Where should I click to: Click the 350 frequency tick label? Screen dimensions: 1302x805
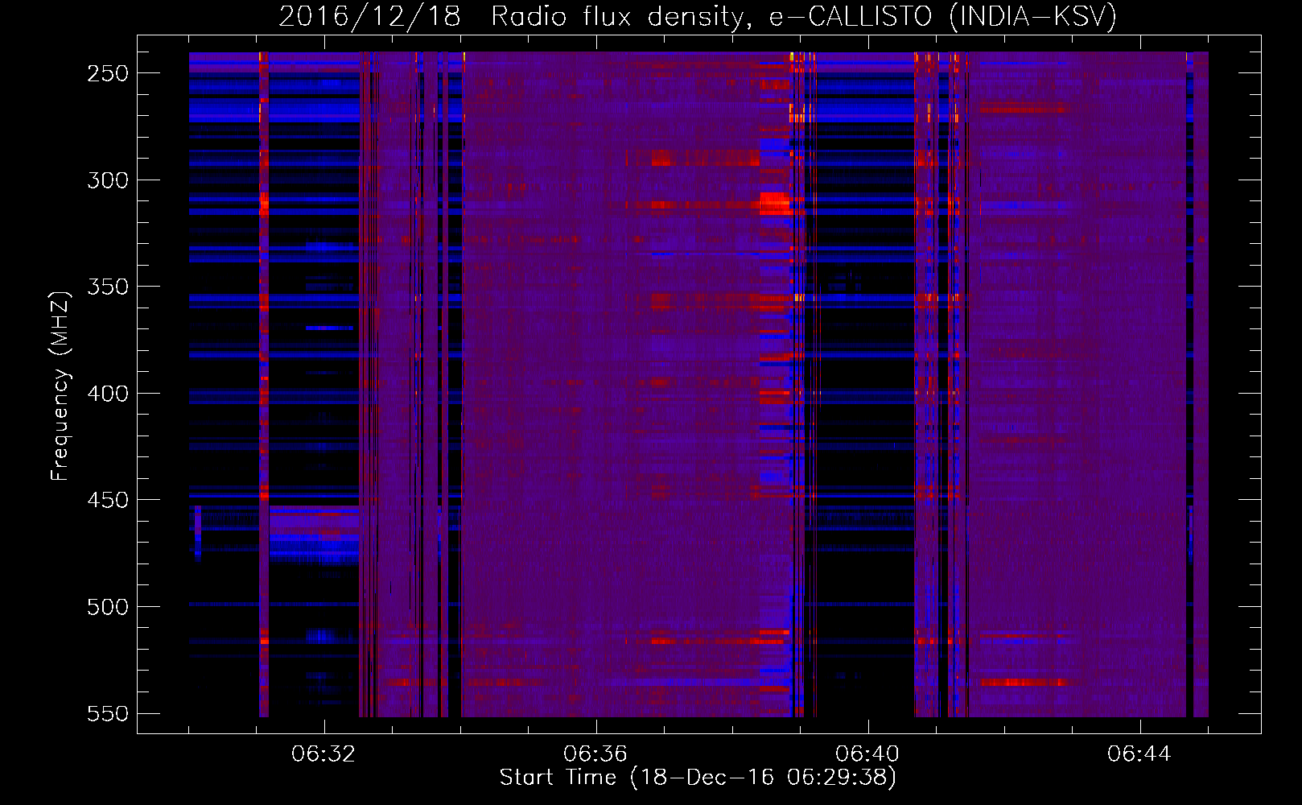[x=108, y=287]
